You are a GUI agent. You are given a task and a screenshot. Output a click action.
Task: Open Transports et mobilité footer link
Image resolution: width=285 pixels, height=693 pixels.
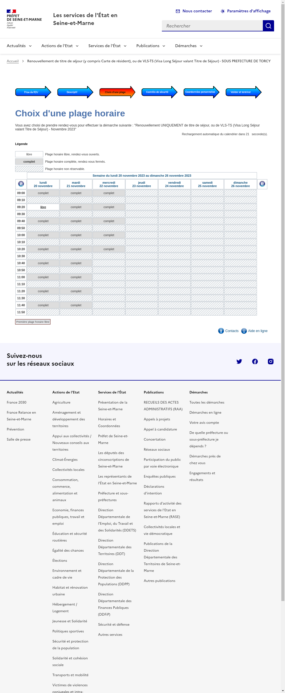tap(70, 675)
